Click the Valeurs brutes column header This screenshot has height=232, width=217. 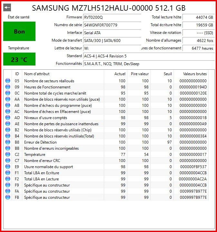(x=191, y=74)
